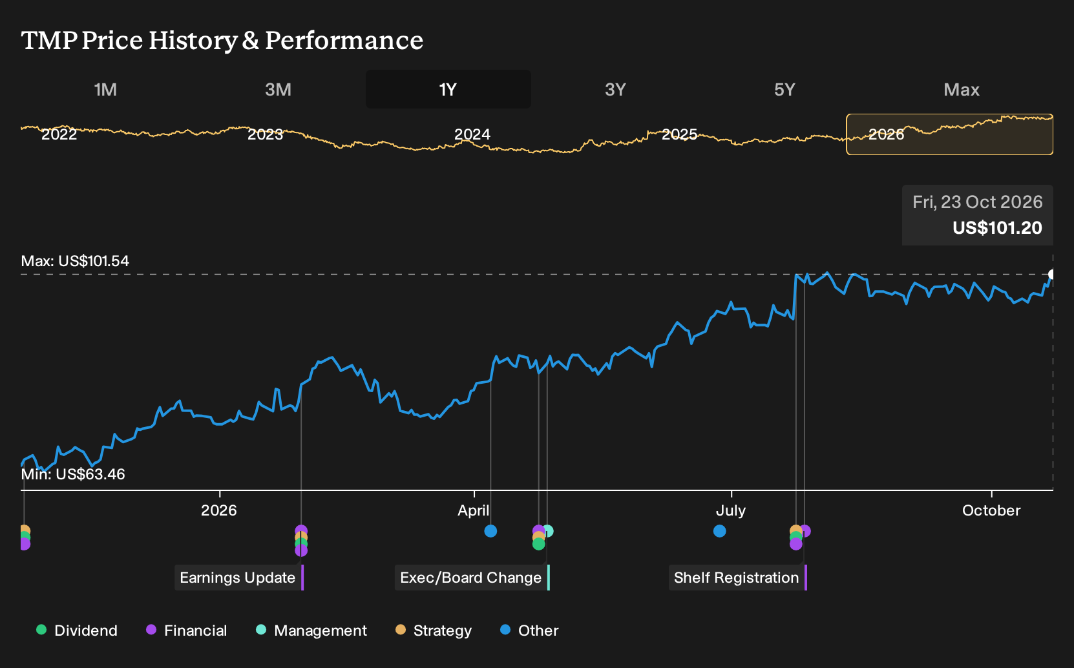The height and width of the screenshot is (668, 1074).
Task: Click the 2025 label in overview sparkline
Action: 679,134
